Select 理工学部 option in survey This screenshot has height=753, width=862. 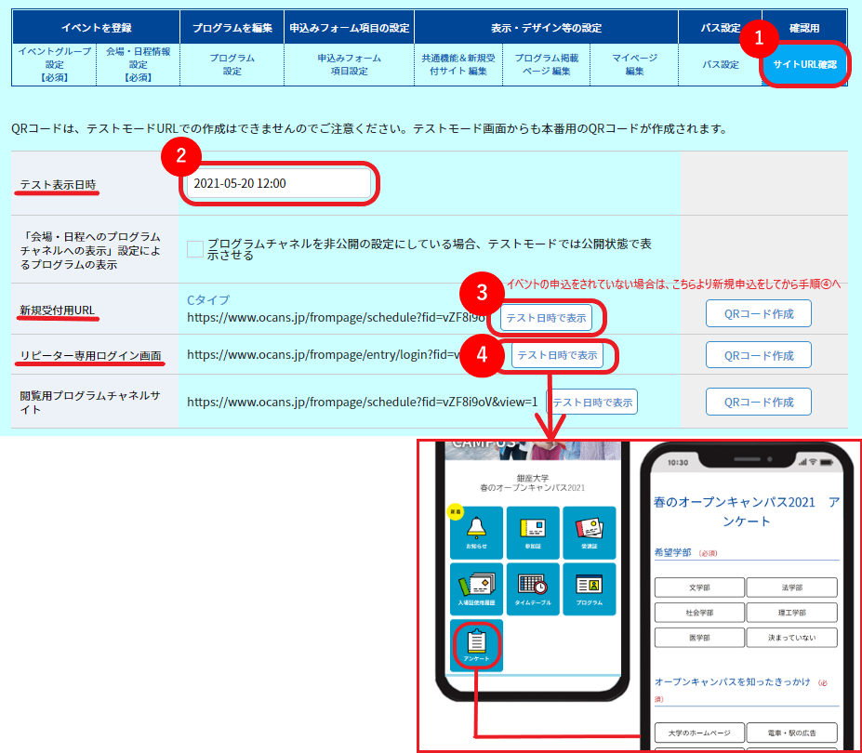coord(791,613)
